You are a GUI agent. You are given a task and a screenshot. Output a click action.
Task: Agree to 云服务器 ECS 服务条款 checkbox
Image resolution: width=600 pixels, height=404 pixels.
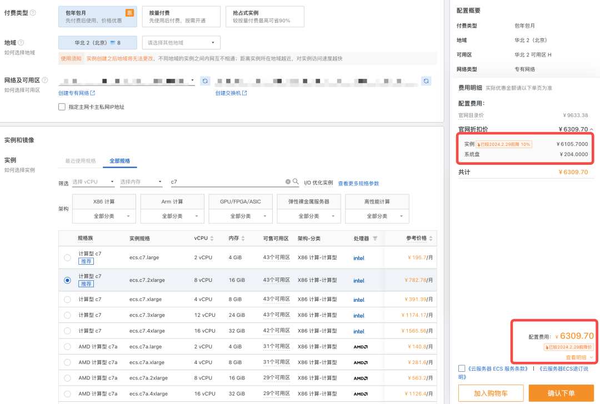click(462, 368)
